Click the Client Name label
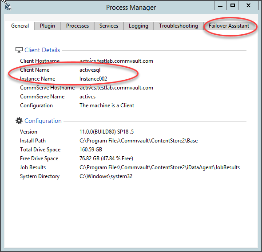 (x=35, y=70)
